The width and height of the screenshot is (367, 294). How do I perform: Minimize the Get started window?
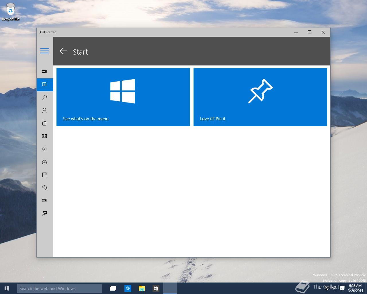click(x=296, y=32)
